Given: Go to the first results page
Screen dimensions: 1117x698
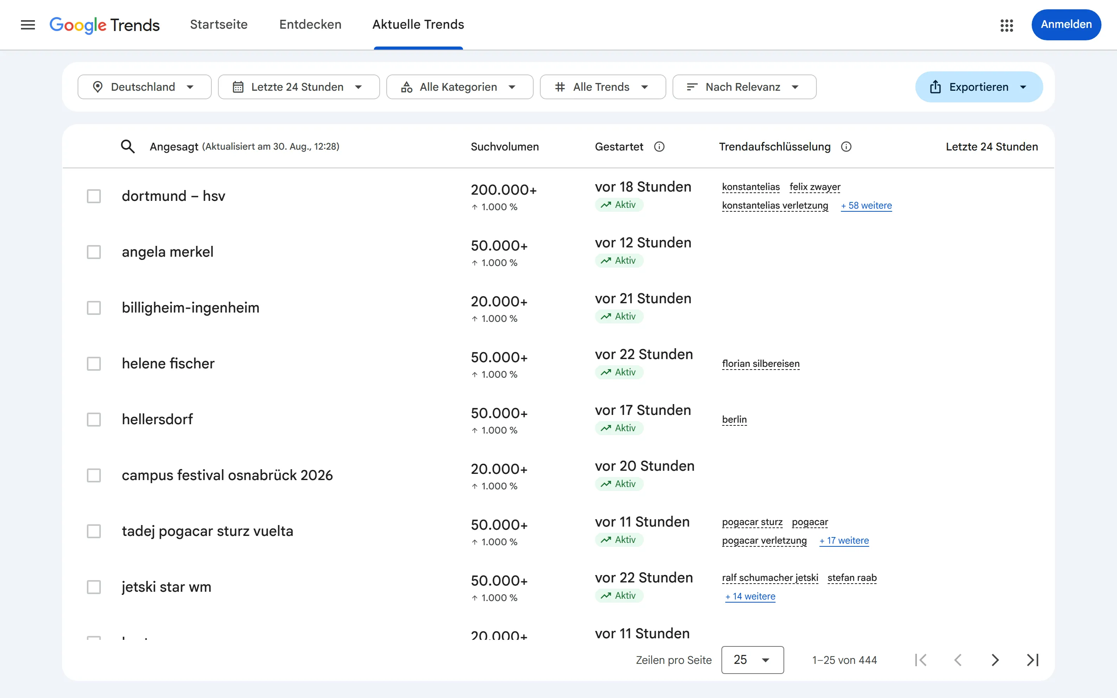Looking at the screenshot, I should coord(921,660).
